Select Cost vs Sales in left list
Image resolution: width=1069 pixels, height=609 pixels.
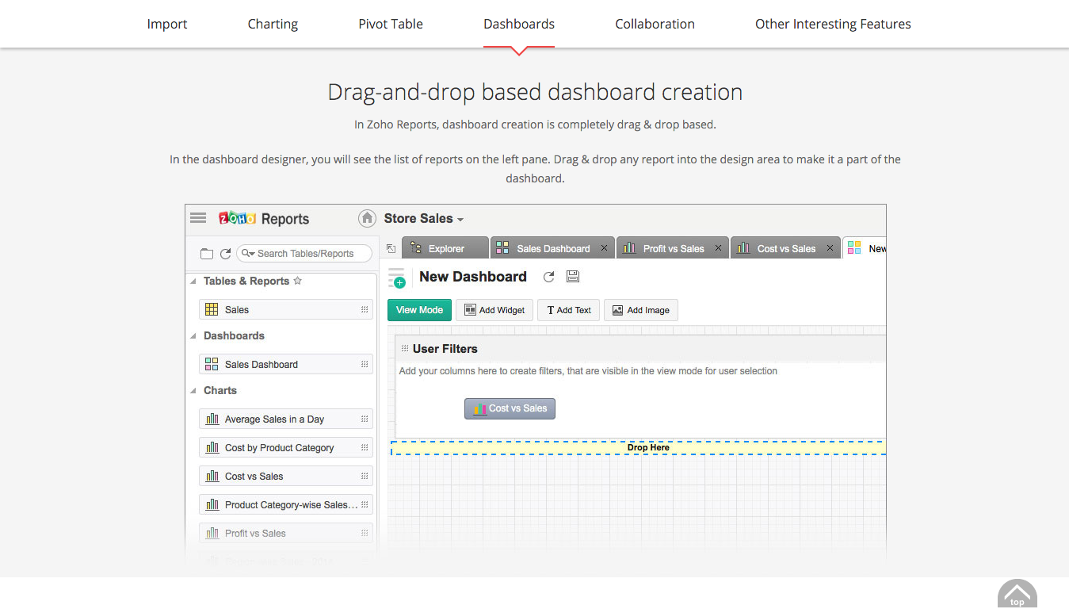[x=286, y=477]
